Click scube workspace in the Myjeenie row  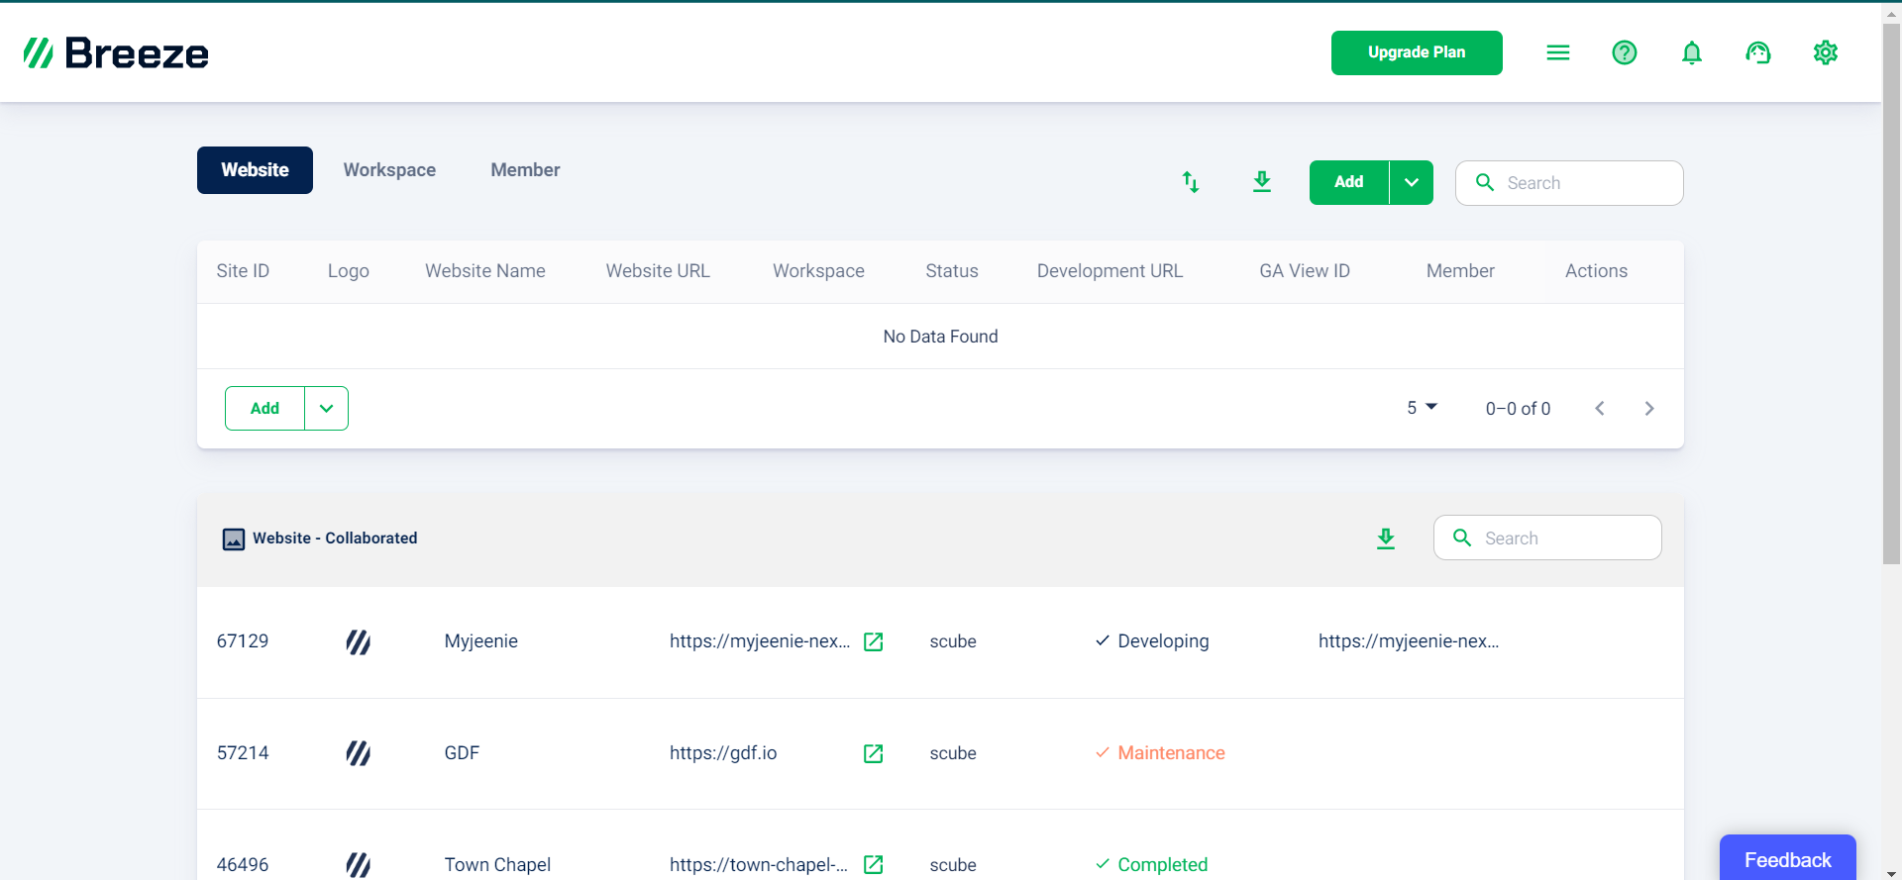tap(953, 641)
